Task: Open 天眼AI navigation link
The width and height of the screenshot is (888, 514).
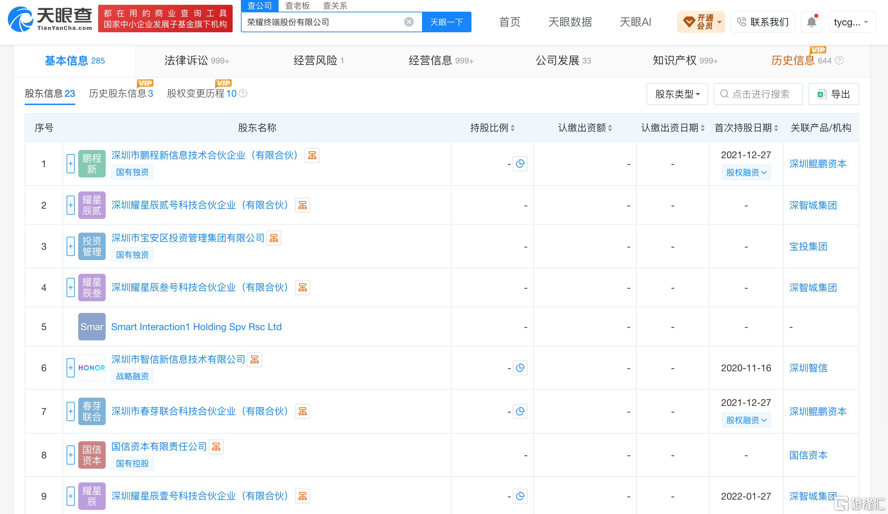Action: (x=635, y=22)
